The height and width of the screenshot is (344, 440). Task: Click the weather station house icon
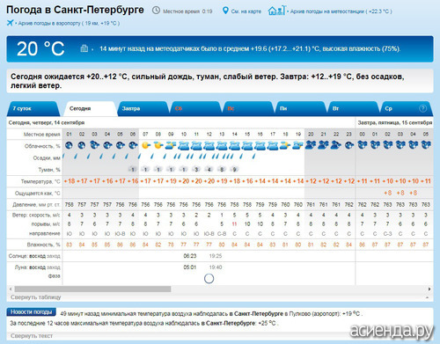[276, 11]
